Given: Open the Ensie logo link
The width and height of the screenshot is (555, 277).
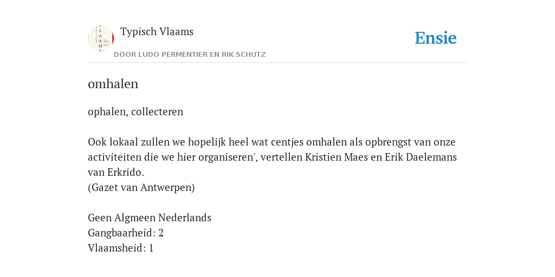Looking at the screenshot, I should 436,38.
